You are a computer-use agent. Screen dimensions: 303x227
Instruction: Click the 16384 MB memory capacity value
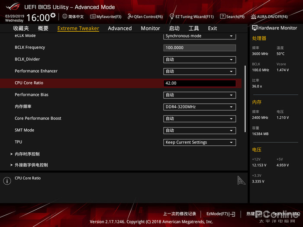(260, 134)
